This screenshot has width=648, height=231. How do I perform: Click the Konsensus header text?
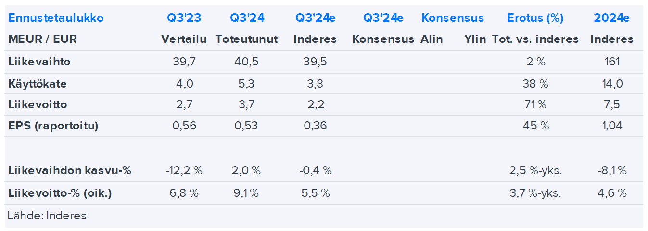pos(453,18)
